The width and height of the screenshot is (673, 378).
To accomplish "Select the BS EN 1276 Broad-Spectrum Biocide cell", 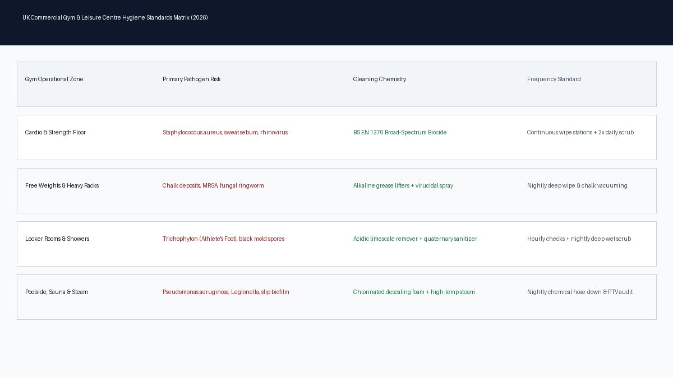I will (400, 133).
